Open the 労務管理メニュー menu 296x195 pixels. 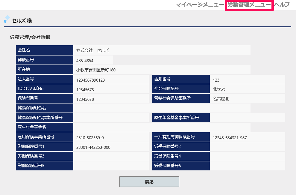coord(249,5)
